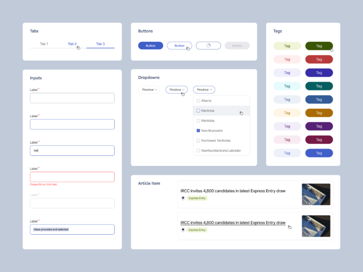Screen dimensions: 363x272
Task: Tick the Northwest Territories checkbox
Action: click(x=198, y=141)
